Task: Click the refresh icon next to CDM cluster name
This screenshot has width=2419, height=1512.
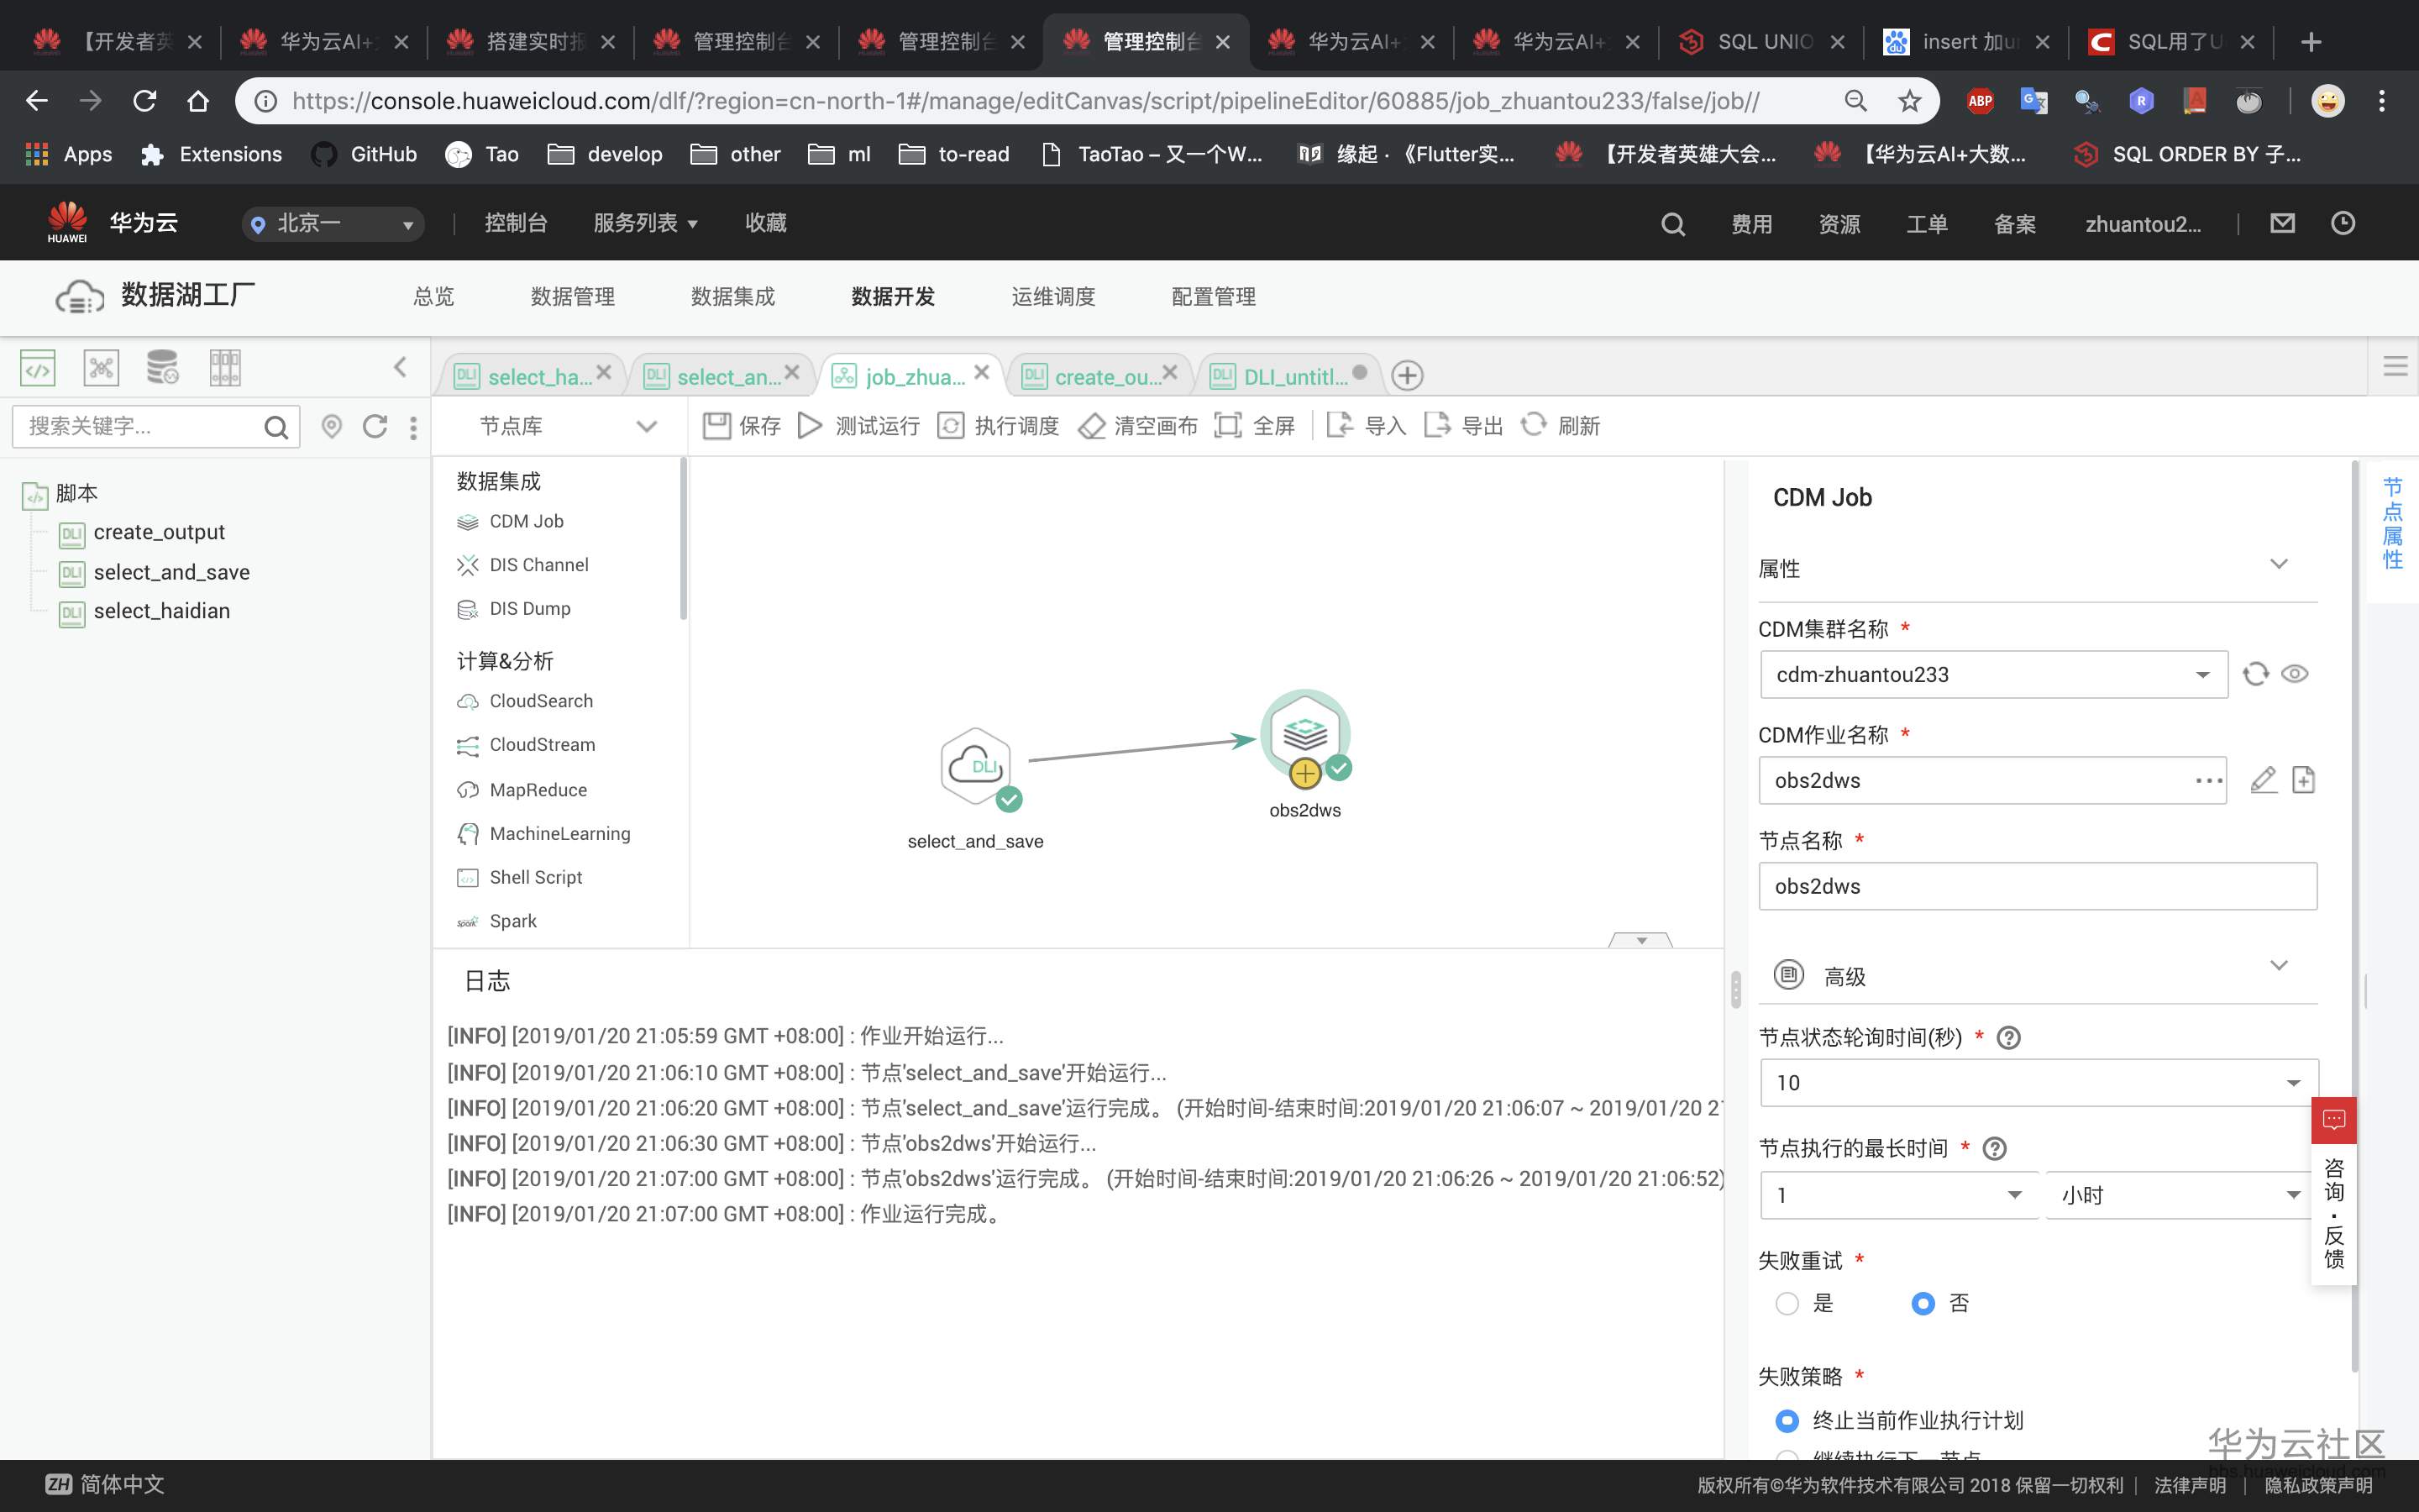Action: point(2255,674)
